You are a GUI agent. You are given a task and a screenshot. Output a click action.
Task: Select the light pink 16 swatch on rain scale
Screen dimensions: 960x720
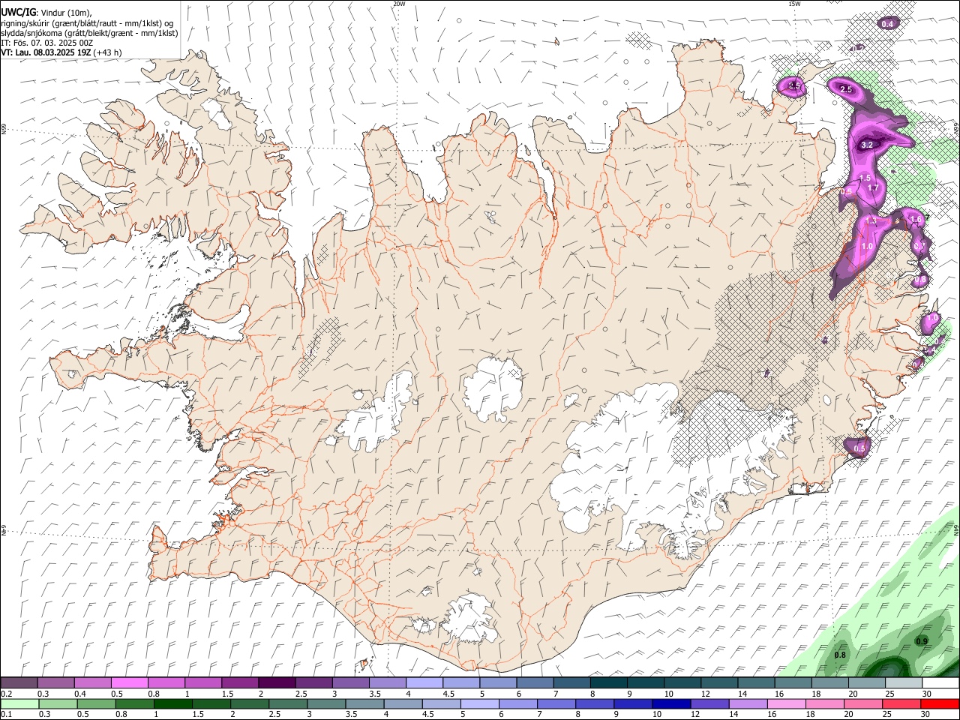tap(787, 703)
